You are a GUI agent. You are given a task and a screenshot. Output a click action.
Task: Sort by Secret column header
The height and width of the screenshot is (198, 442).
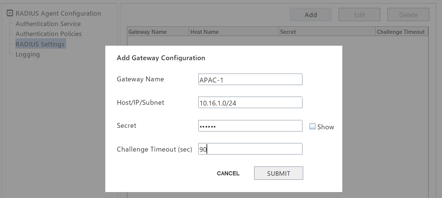pyautogui.click(x=327, y=32)
